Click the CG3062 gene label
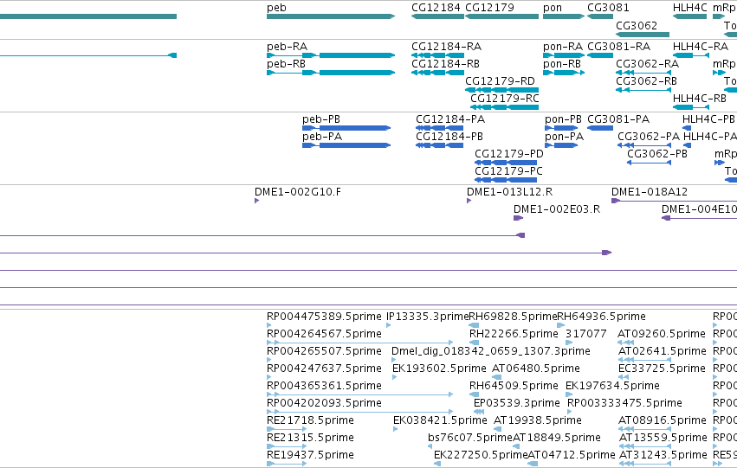Screen dimensions: 737x468 [637, 25]
